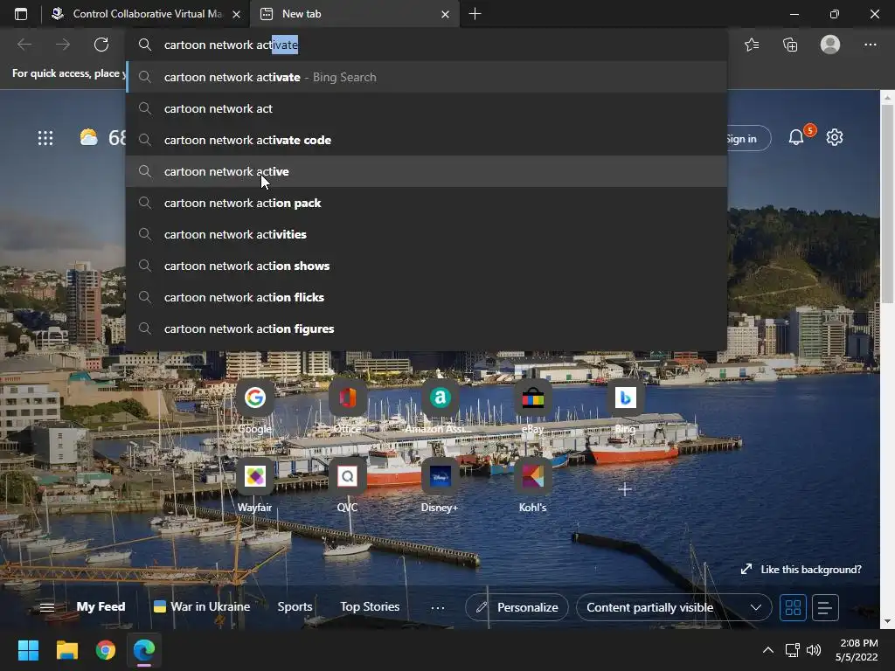Click the address bar search field
This screenshot has width=895, height=671.
click(427, 45)
